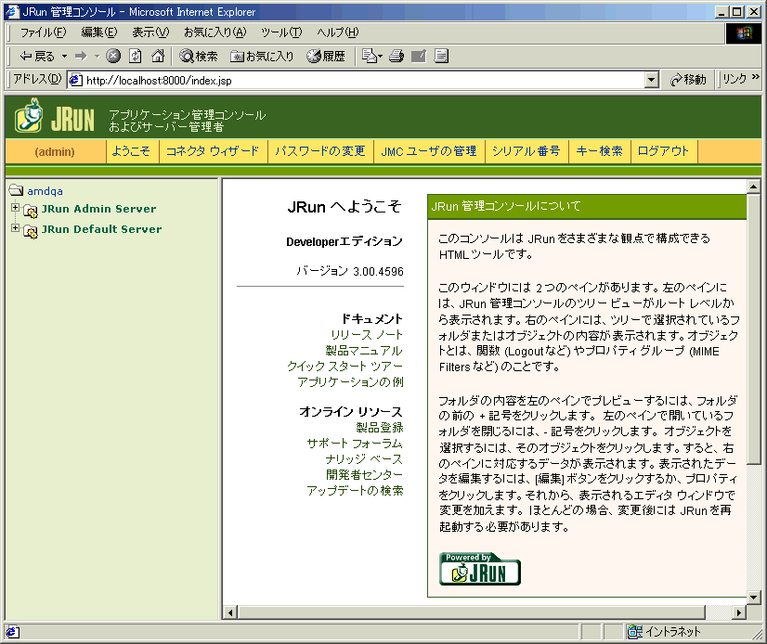Click the Back (戻る) toolbar button
This screenshot has width=767, height=644.
pos(37,57)
